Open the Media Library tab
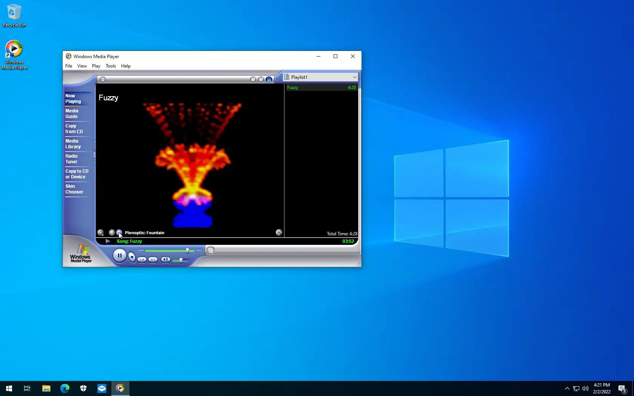The height and width of the screenshot is (396, 634). pos(78,144)
